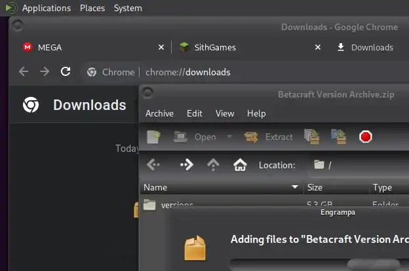Select the Downloads tab in Chrome

click(x=370, y=47)
